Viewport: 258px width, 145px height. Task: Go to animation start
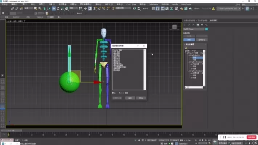point(196,140)
